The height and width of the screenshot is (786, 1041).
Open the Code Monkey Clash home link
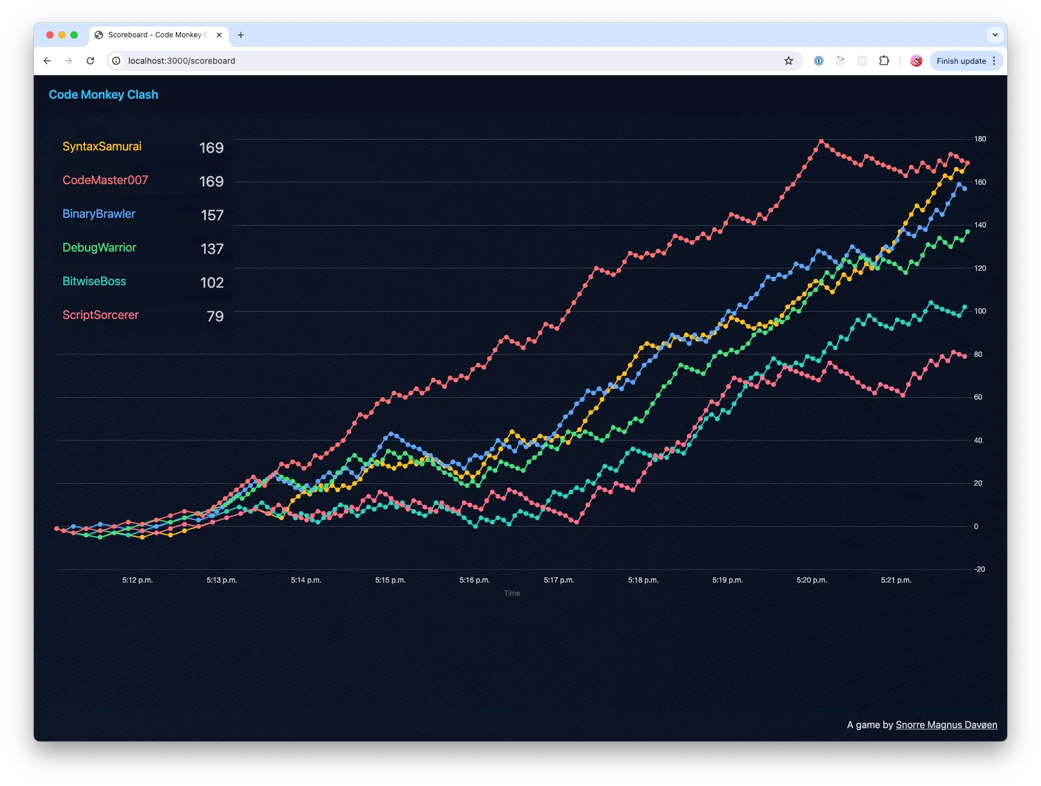coord(104,94)
